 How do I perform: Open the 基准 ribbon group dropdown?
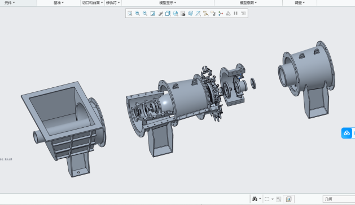pos(59,3)
